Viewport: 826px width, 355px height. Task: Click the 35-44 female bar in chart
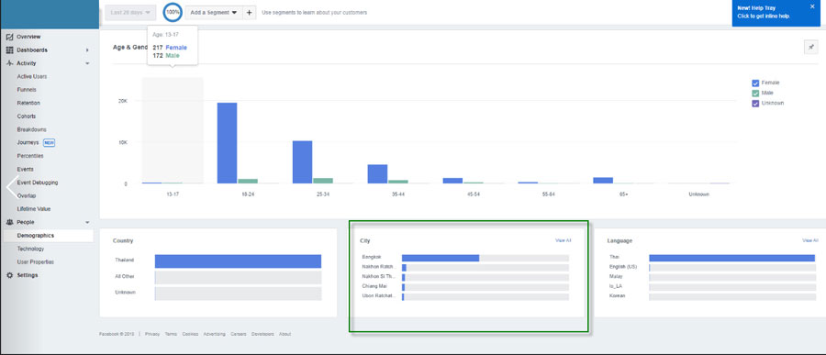(378, 174)
